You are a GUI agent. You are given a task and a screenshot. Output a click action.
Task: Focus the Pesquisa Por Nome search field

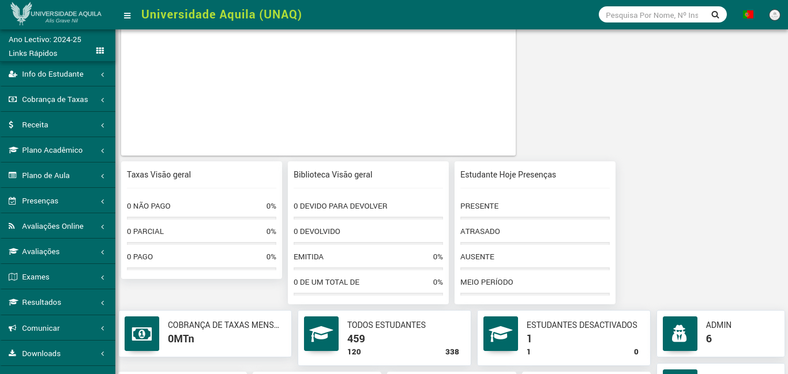coord(652,15)
